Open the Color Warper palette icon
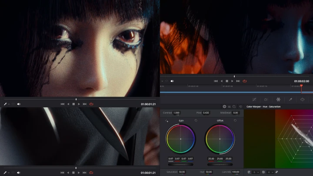The height and width of the screenshot is (176, 313). [x=279, y=100]
